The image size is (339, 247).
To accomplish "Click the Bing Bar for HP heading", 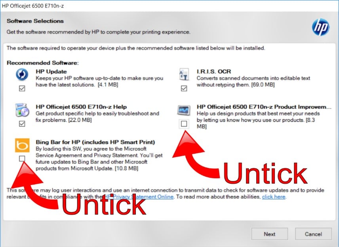I will (x=95, y=142).
